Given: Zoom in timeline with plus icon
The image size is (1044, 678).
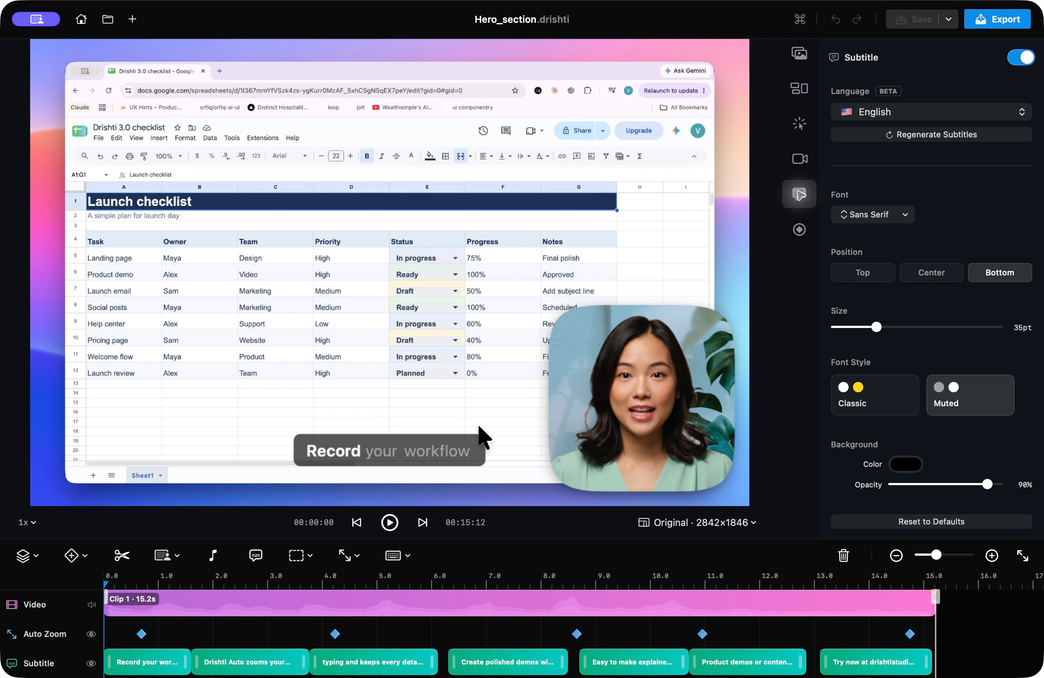Looking at the screenshot, I should point(991,556).
